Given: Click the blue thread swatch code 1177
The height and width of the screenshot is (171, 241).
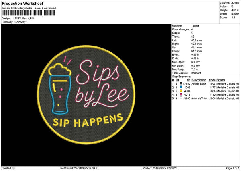Looking at the screenshot, I should click(181, 87).
